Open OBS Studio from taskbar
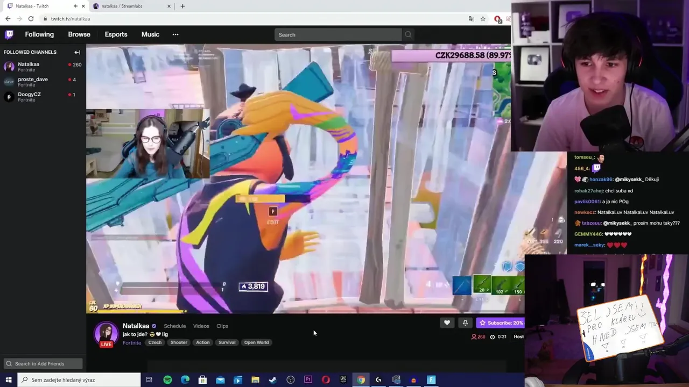Screen dimensions: 689x387 click(x=291, y=379)
